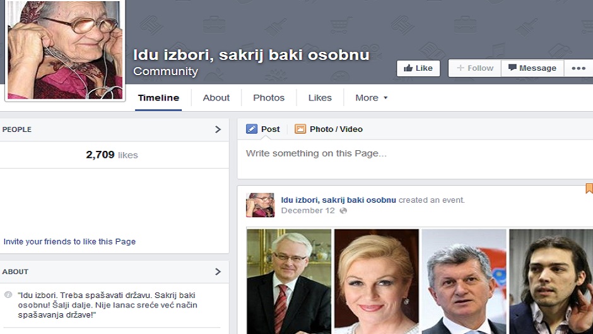593x334 pixels.
Task: Follow the community page
Action: pyautogui.click(x=475, y=69)
